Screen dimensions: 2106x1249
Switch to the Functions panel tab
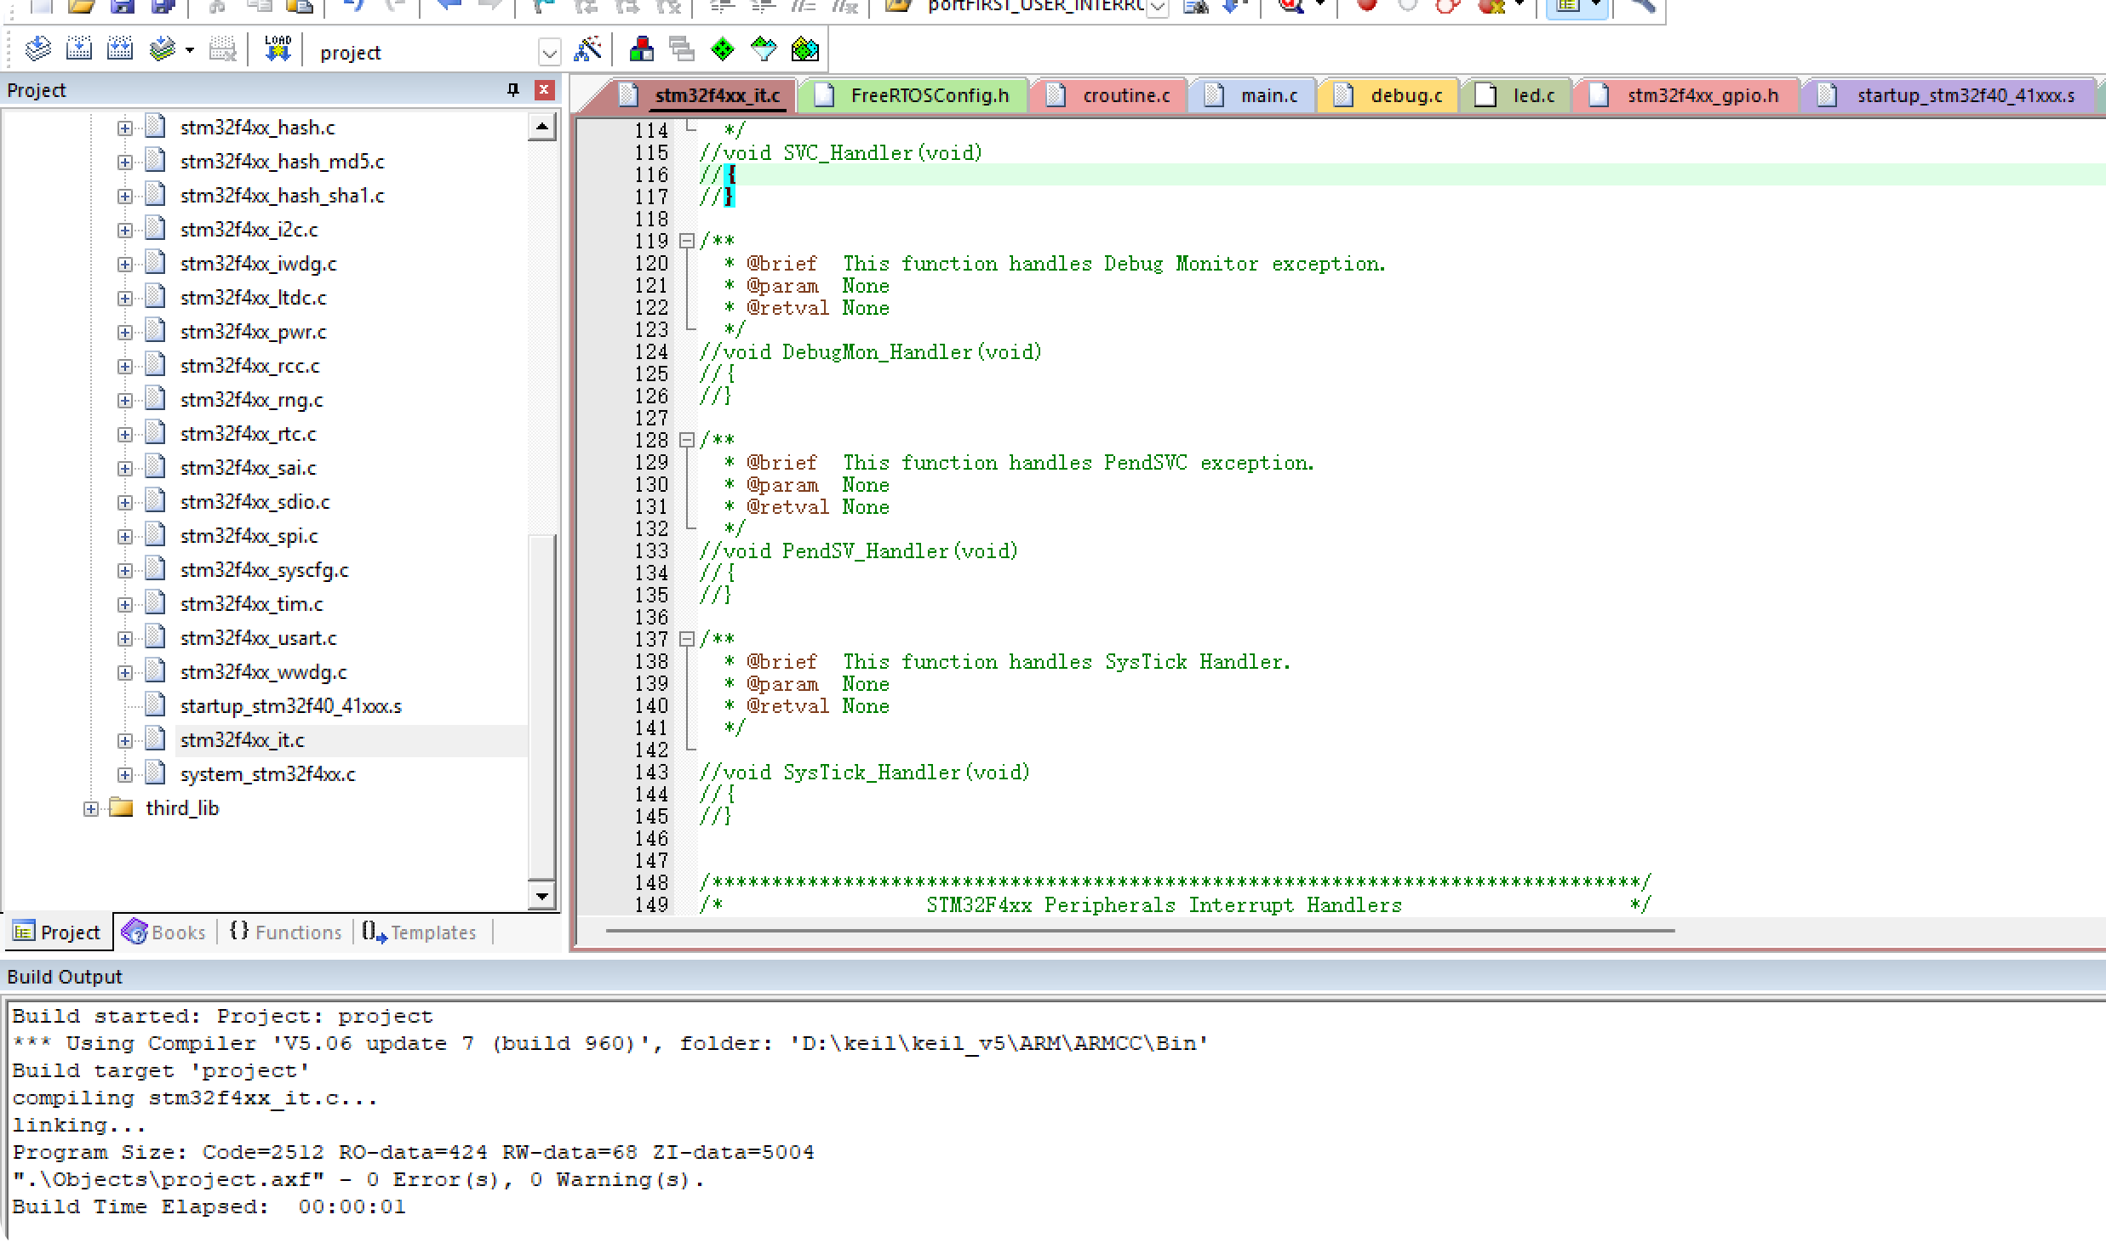pyautogui.click(x=287, y=932)
